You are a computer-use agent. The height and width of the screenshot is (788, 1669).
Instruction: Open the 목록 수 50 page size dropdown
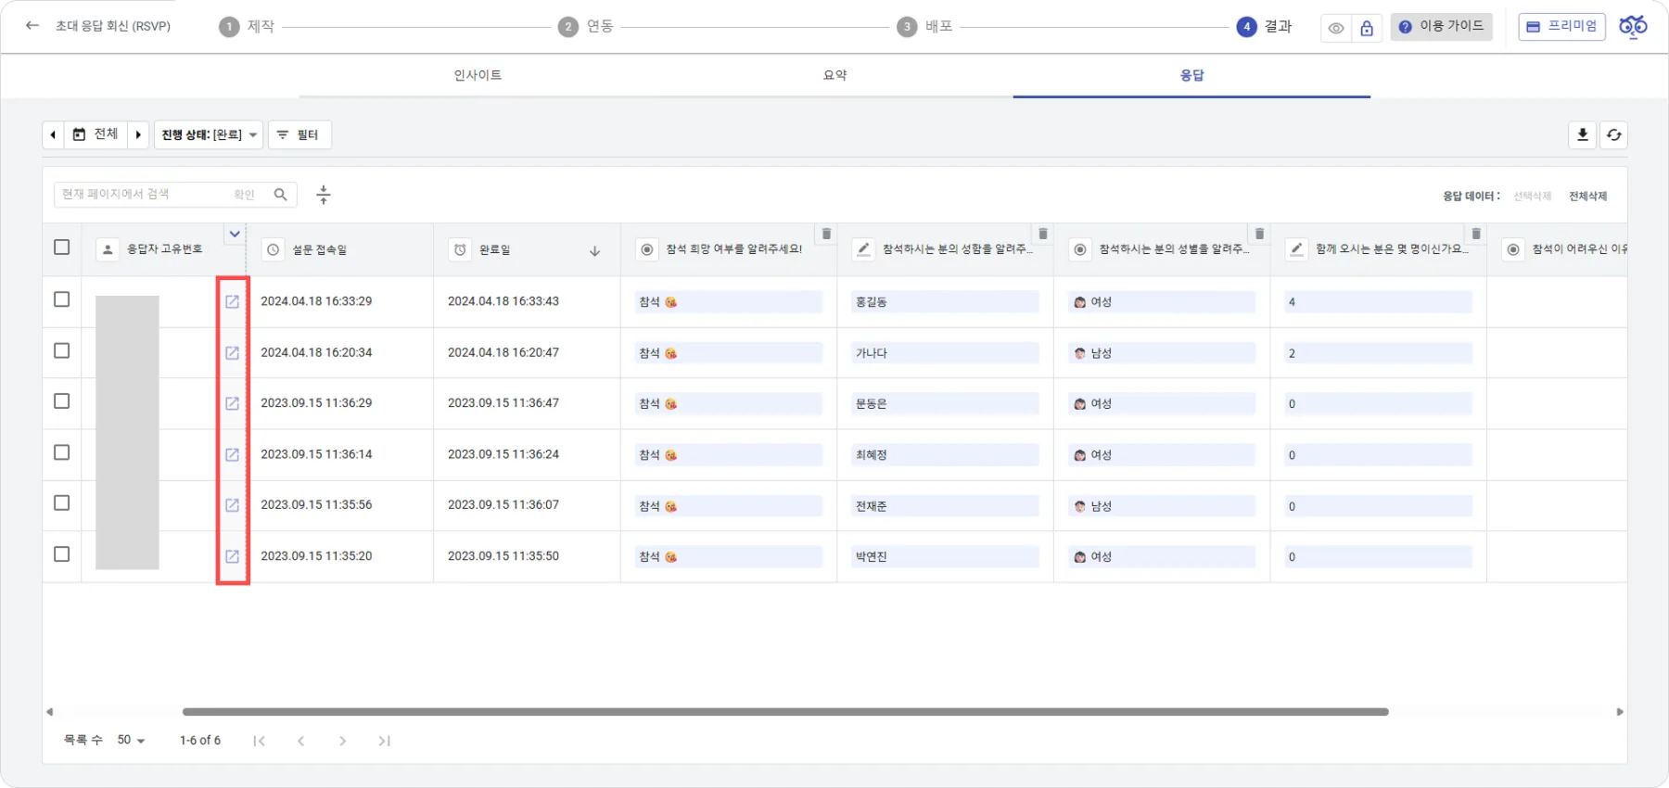click(131, 740)
